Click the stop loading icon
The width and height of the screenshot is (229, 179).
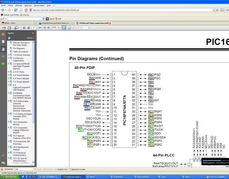point(21,10)
